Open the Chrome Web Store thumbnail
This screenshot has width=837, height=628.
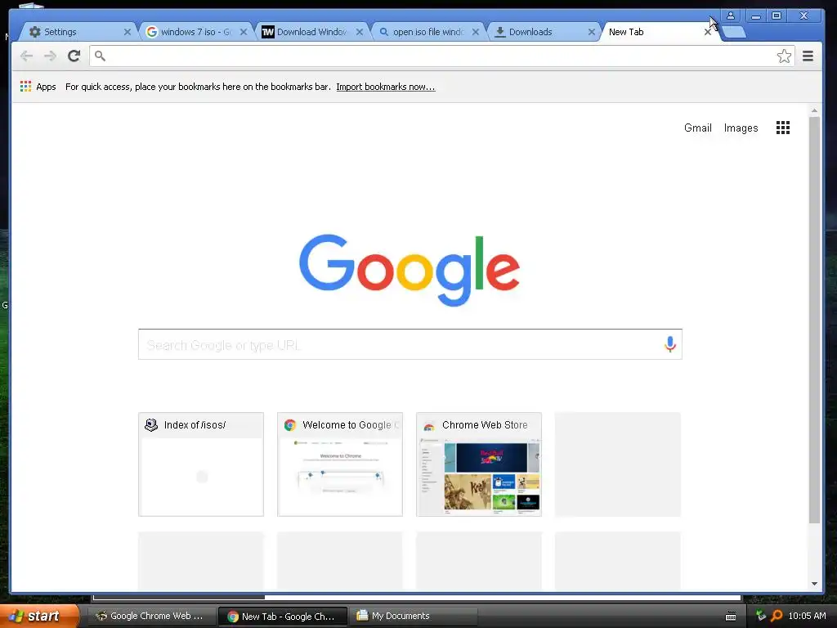[x=479, y=464]
